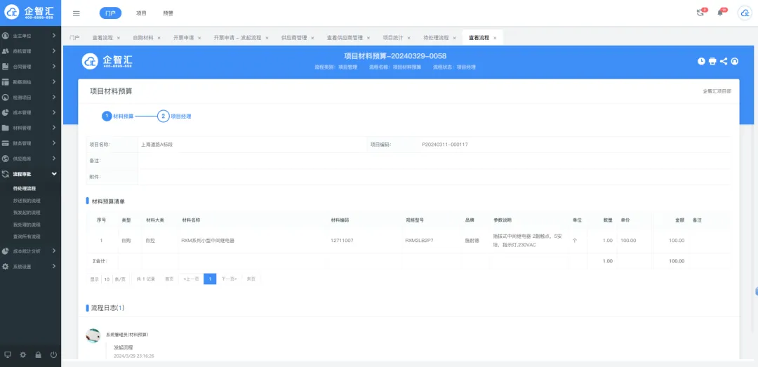
Task: Close the 查看供应商管理 tab
Action: coord(368,38)
